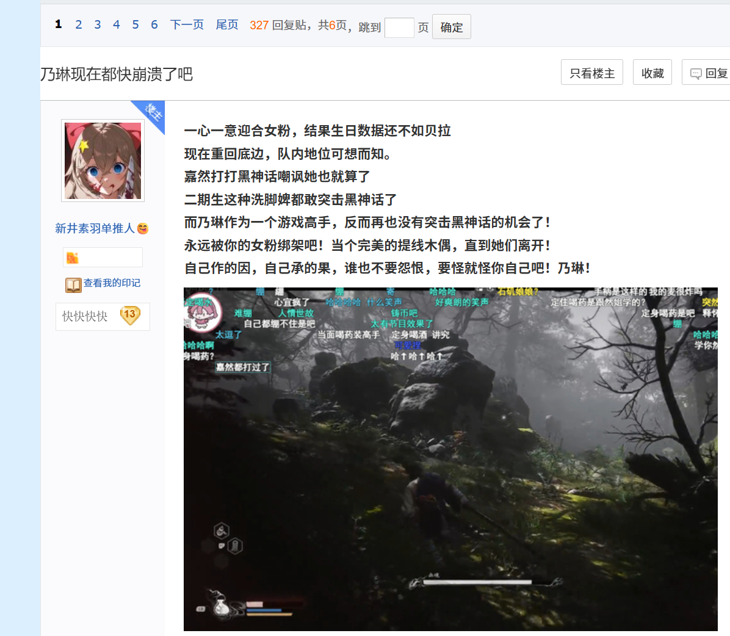Image resolution: width=730 pixels, height=636 pixels.
Task: Click the page number jump input box
Action: click(x=399, y=27)
